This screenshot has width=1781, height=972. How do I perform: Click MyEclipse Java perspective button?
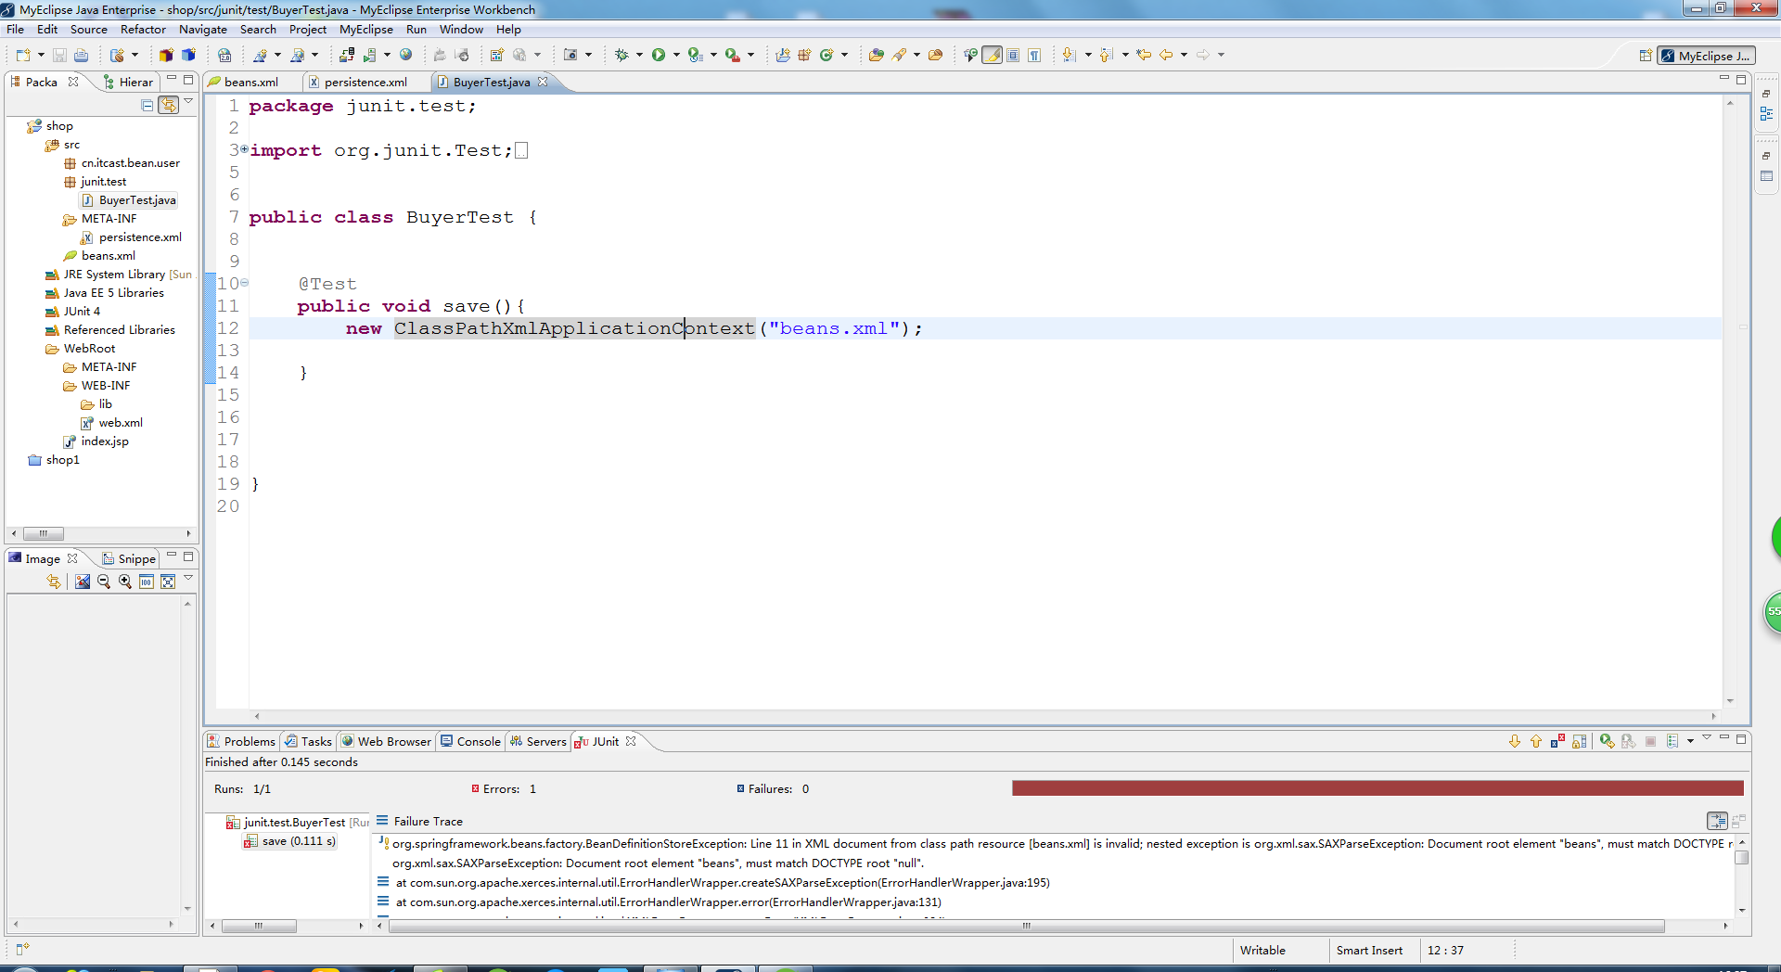point(1707,56)
